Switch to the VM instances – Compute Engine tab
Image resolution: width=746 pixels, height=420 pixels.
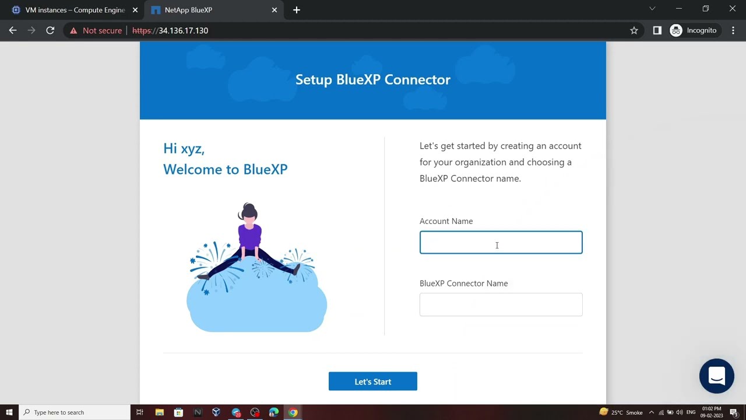click(75, 10)
